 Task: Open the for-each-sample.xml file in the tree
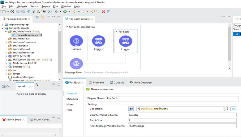coord(29,35)
